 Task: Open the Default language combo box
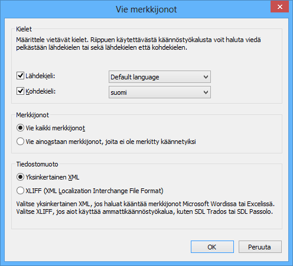click(159, 77)
